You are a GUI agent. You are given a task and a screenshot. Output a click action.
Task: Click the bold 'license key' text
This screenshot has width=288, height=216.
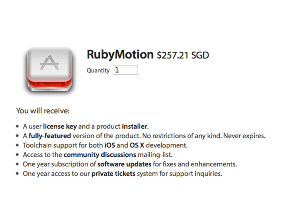[60, 127]
